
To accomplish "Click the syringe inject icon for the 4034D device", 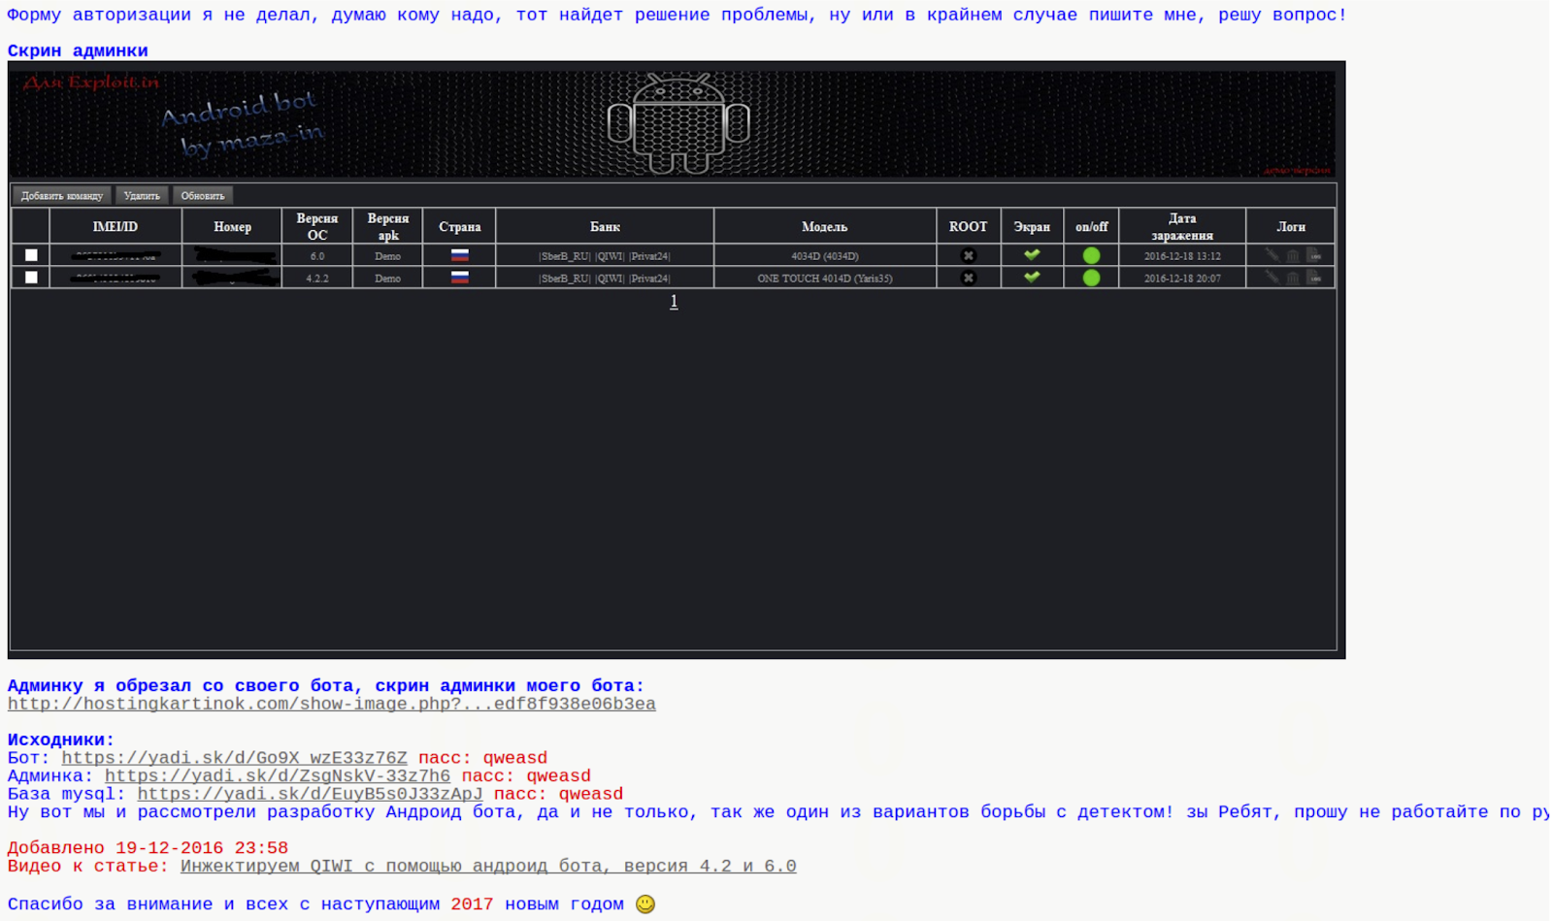I will [x=1272, y=255].
